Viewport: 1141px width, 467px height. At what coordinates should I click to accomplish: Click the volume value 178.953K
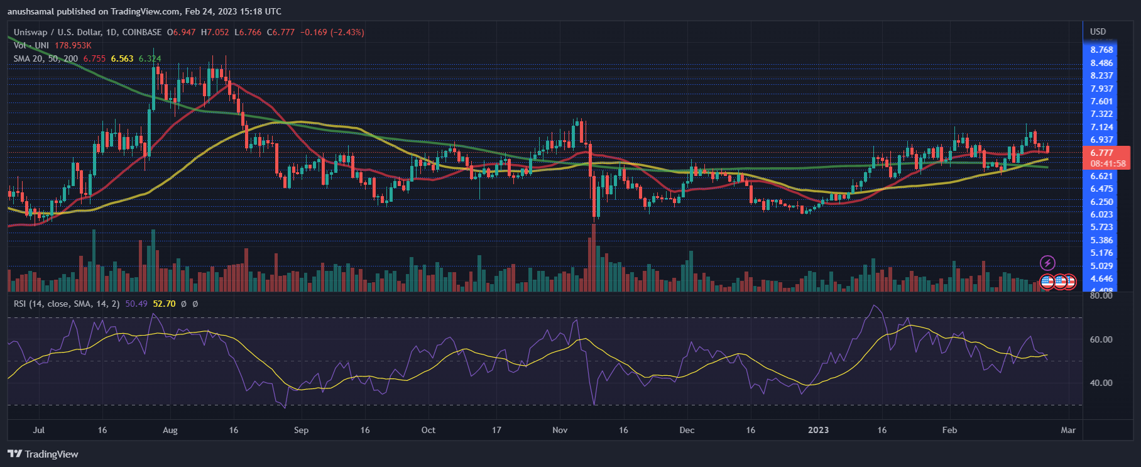tap(73, 45)
